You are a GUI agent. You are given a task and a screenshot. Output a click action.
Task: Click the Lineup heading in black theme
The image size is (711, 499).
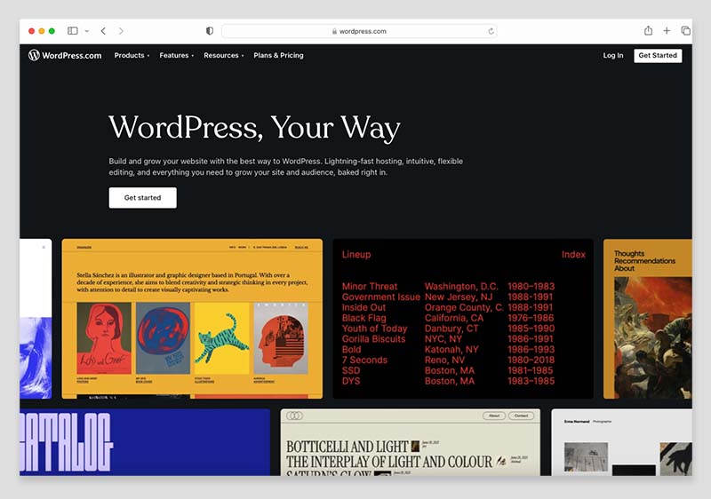tap(356, 255)
